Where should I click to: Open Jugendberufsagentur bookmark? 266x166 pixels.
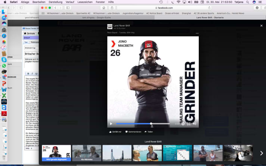click(x=133, y=13)
